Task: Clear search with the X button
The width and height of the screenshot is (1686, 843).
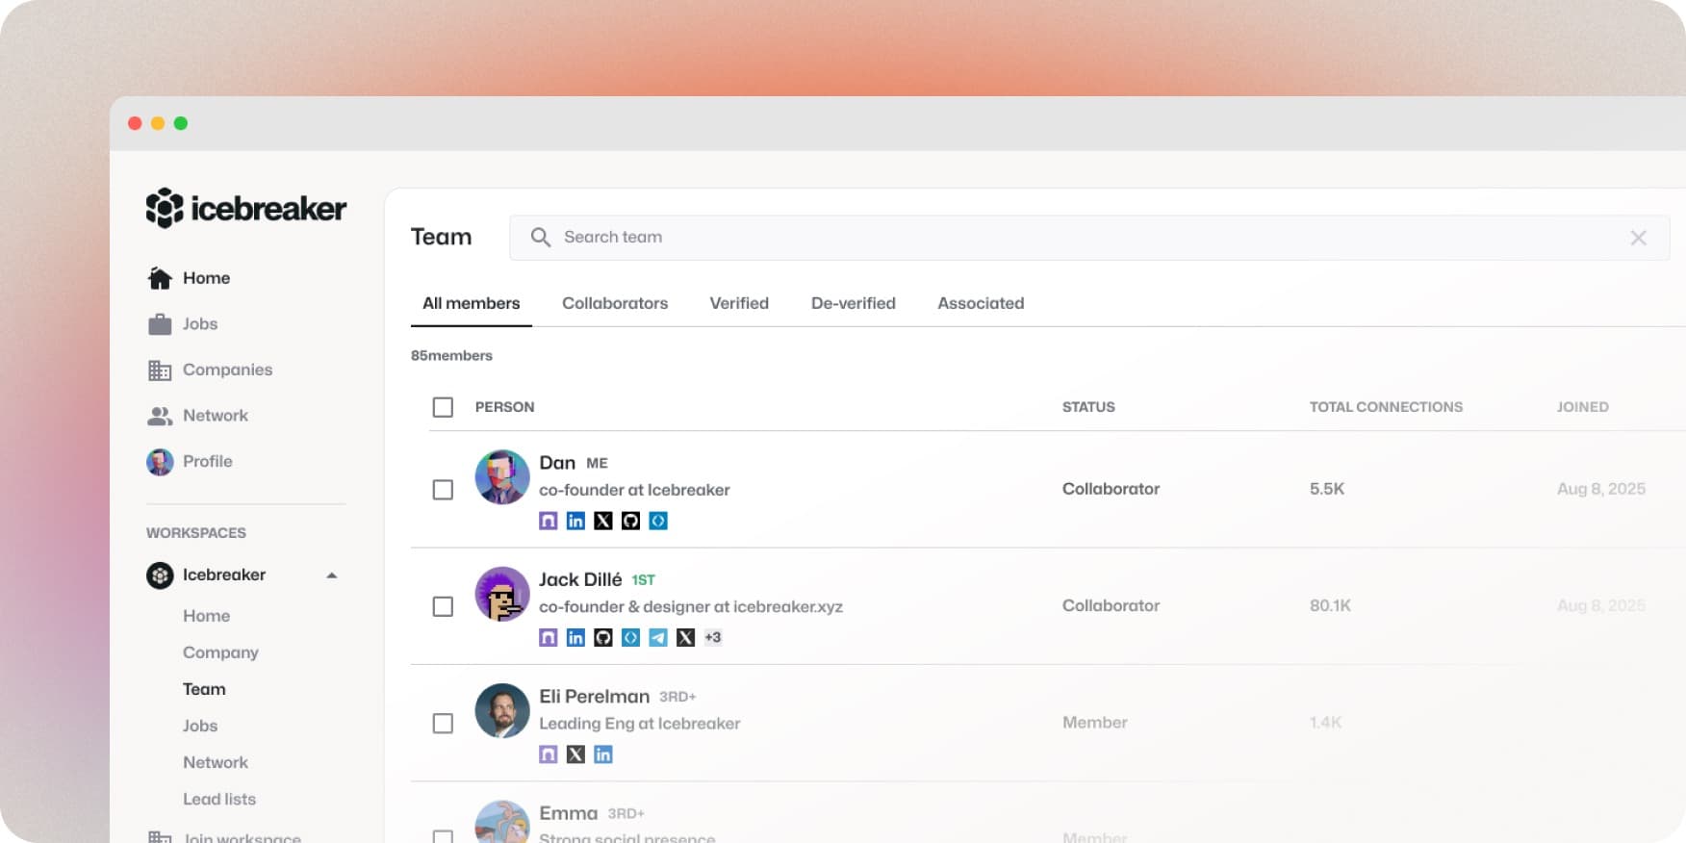Action: [1639, 238]
